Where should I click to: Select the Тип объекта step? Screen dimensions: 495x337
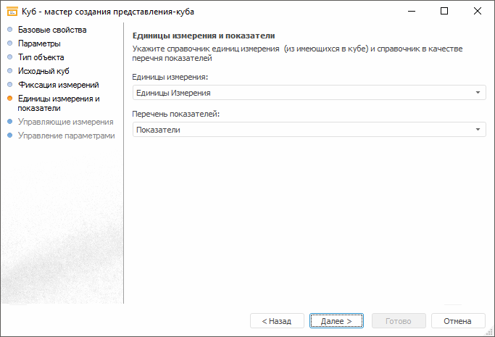41,57
